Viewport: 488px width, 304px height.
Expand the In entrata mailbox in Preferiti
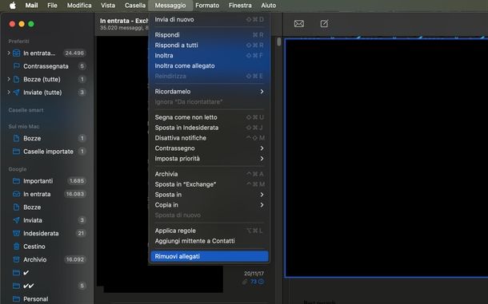coord(9,53)
